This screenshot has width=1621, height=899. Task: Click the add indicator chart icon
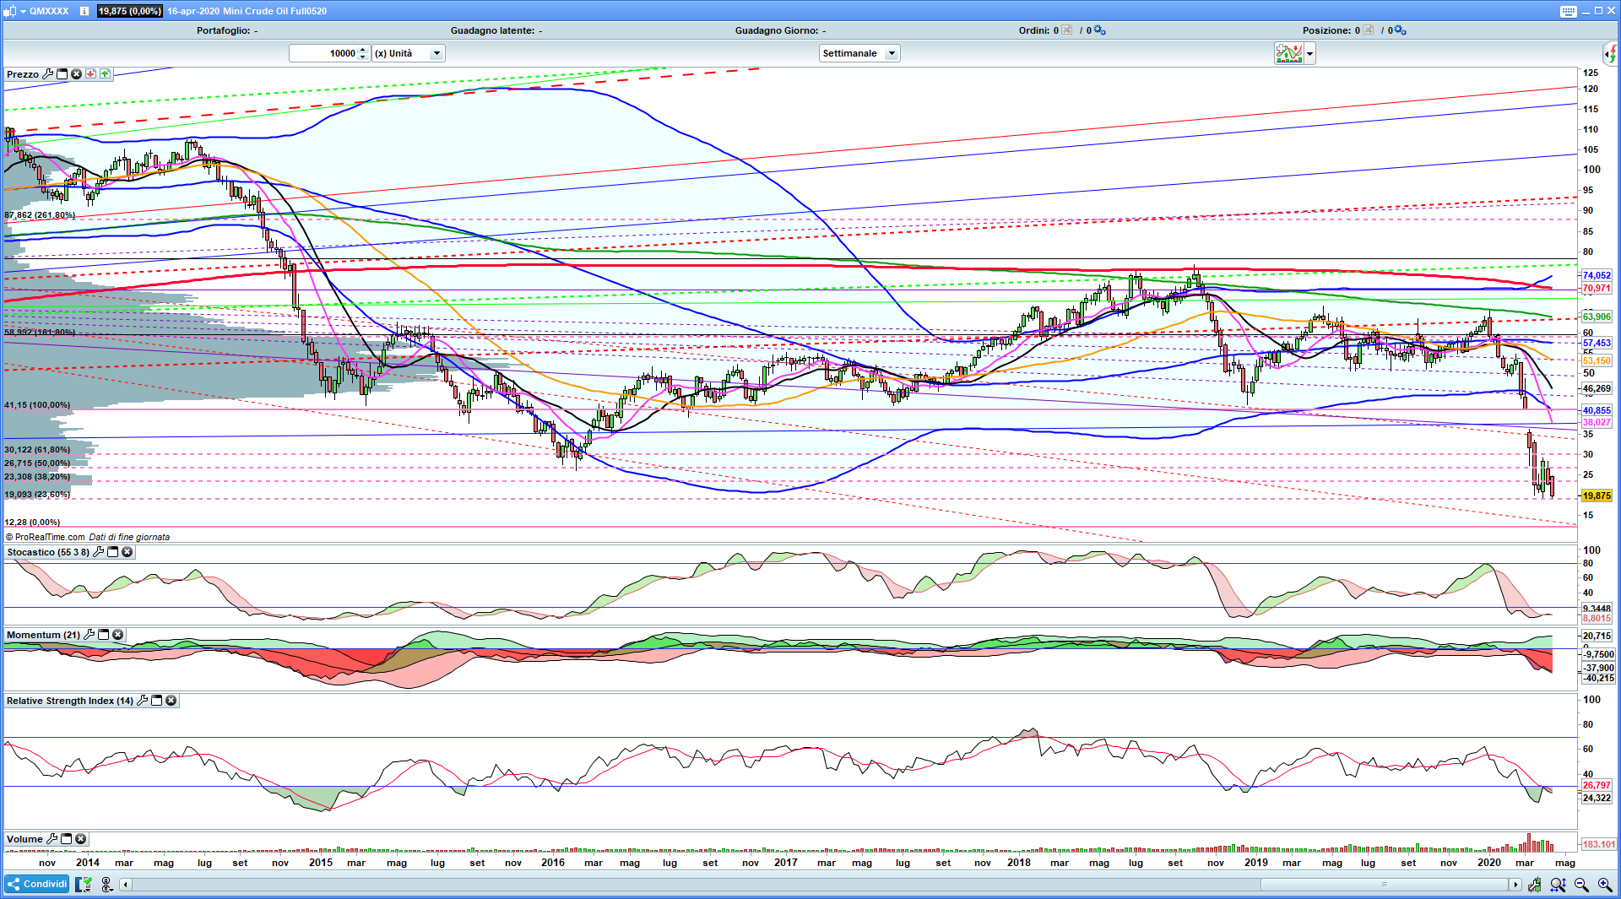(x=1289, y=54)
